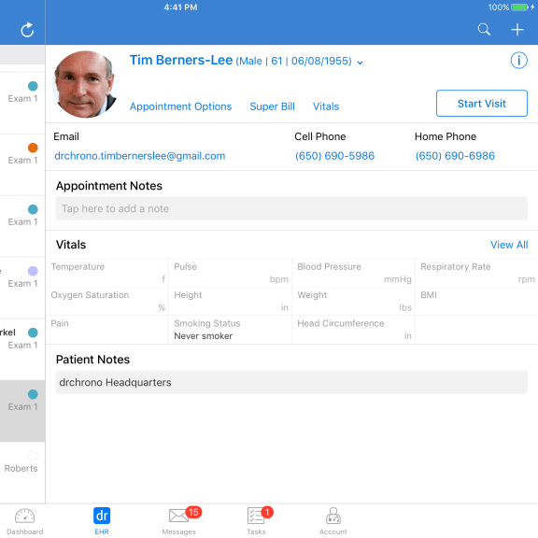Select the BMI vitals cell
The height and width of the screenshot is (538, 538).
click(x=476, y=302)
